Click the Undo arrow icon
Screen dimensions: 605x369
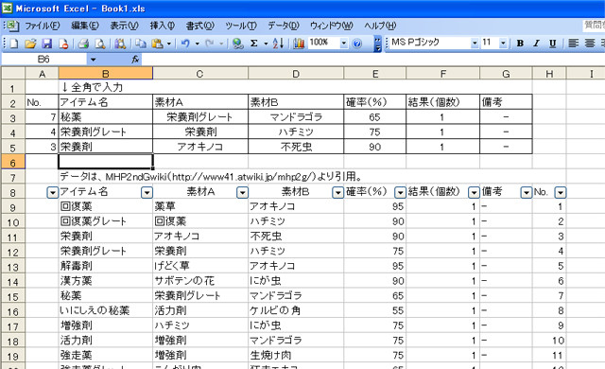click(x=185, y=44)
